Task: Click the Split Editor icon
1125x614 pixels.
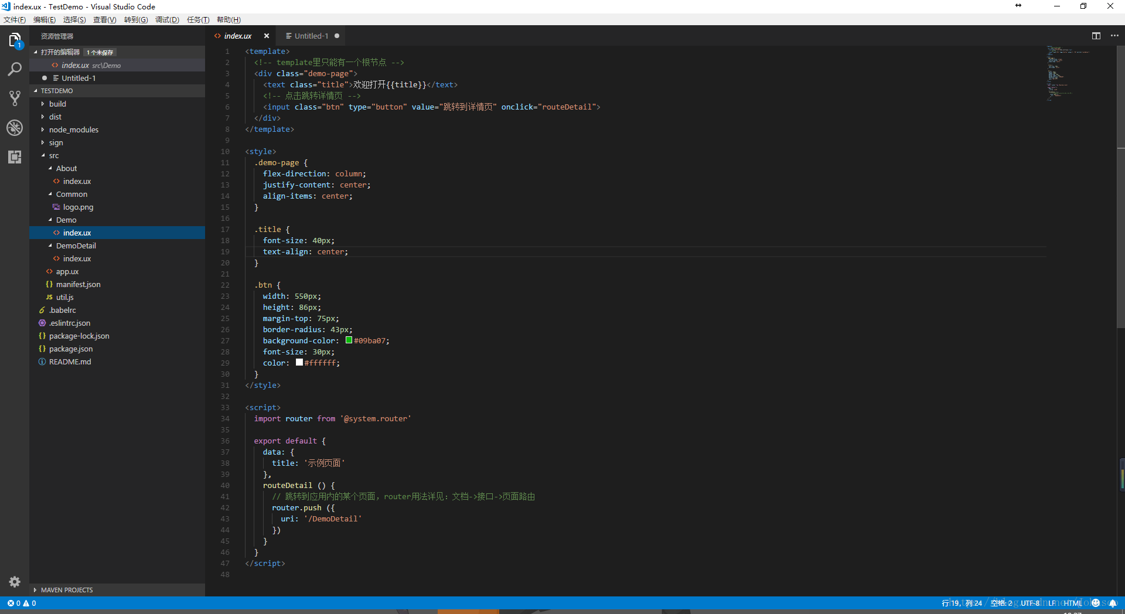Action: point(1096,36)
